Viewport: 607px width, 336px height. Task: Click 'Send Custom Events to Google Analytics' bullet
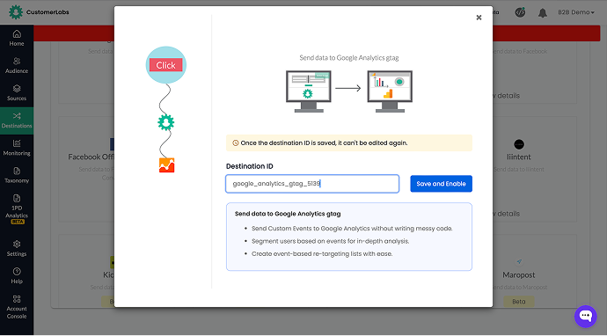click(352, 229)
